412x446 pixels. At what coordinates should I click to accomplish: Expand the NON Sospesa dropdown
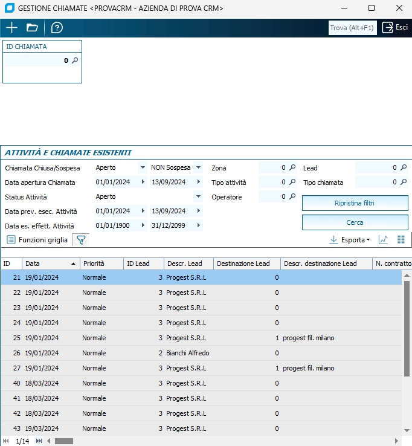(198, 167)
